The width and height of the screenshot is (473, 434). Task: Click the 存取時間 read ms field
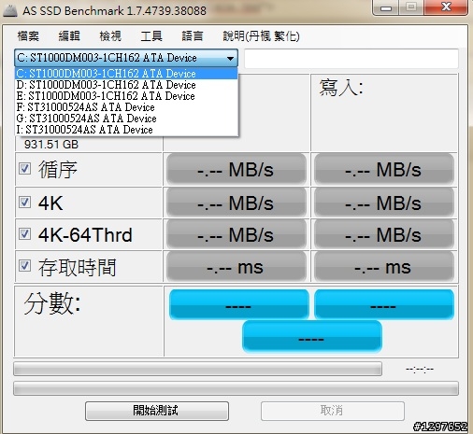(x=236, y=267)
